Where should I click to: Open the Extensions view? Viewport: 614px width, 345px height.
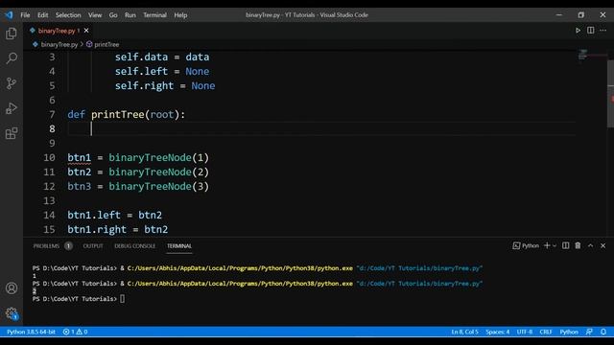pos(12,133)
